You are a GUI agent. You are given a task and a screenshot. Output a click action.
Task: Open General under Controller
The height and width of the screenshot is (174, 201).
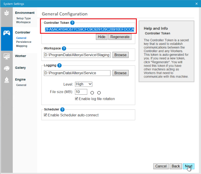click(21, 38)
